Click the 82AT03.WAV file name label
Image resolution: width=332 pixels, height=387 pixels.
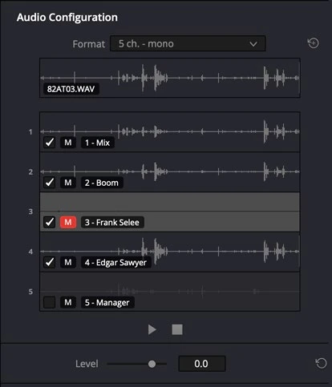(71, 89)
